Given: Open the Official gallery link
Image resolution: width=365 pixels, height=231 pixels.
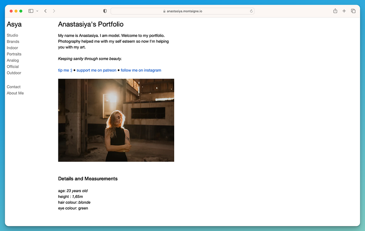Looking at the screenshot, I should pos(13,67).
